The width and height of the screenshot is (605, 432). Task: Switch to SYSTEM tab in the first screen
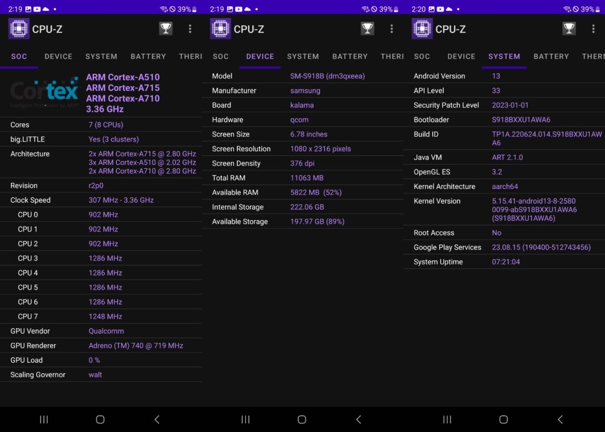coord(102,57)
